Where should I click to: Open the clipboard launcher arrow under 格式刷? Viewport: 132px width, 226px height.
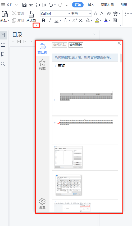point(37,25)
